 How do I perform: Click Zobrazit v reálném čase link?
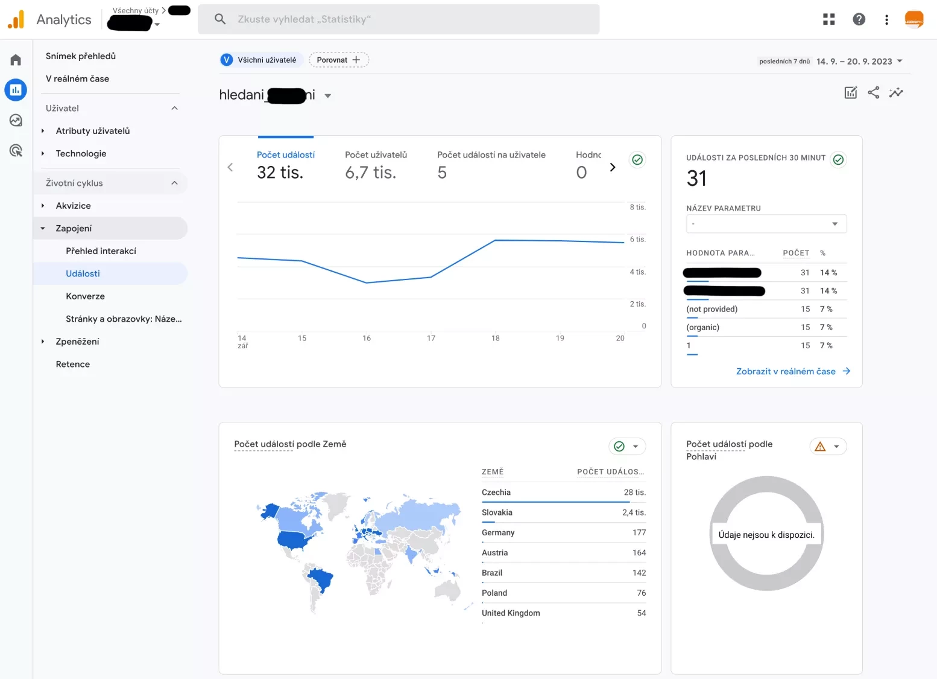coord(786,371)
